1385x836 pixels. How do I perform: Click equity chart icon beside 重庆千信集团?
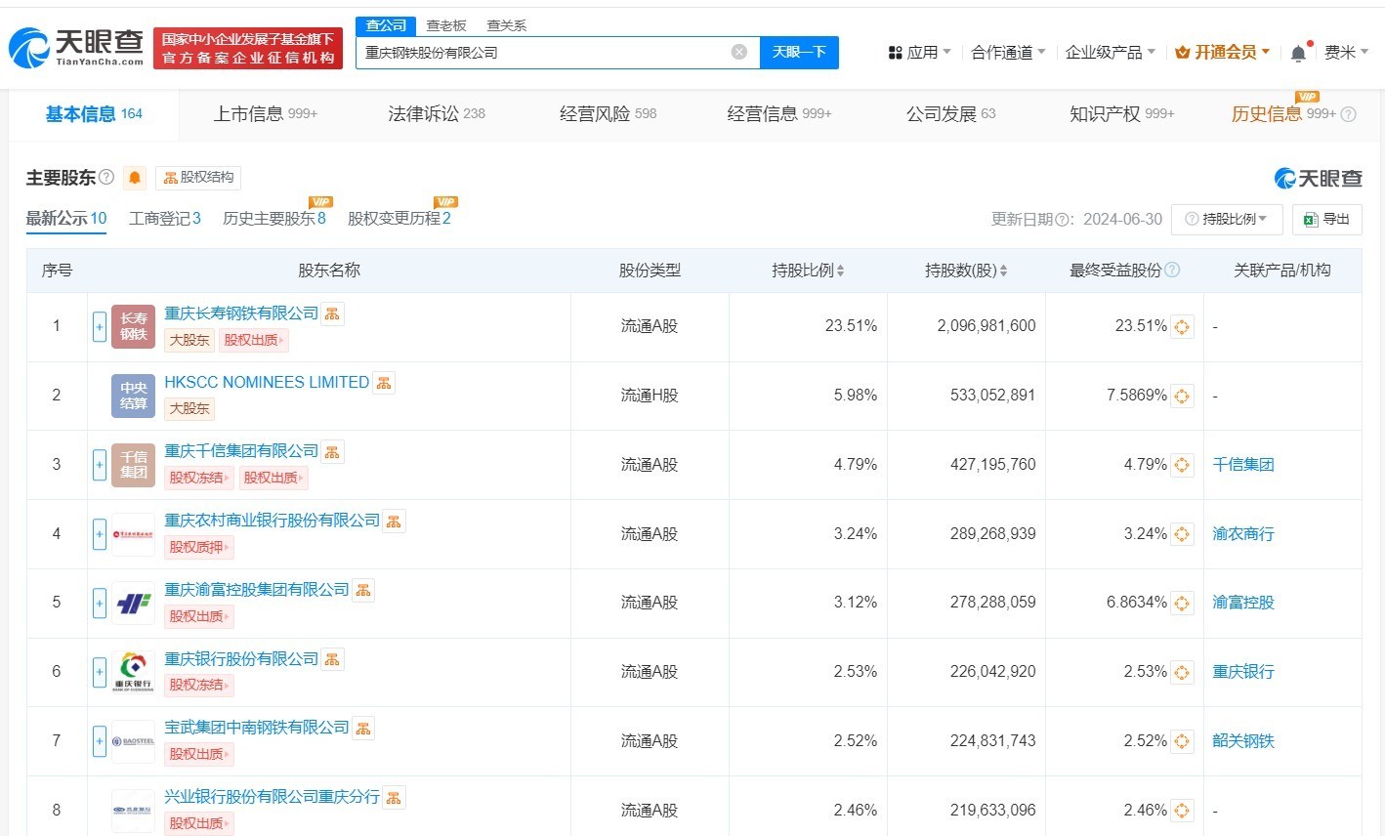pos(332,451)
